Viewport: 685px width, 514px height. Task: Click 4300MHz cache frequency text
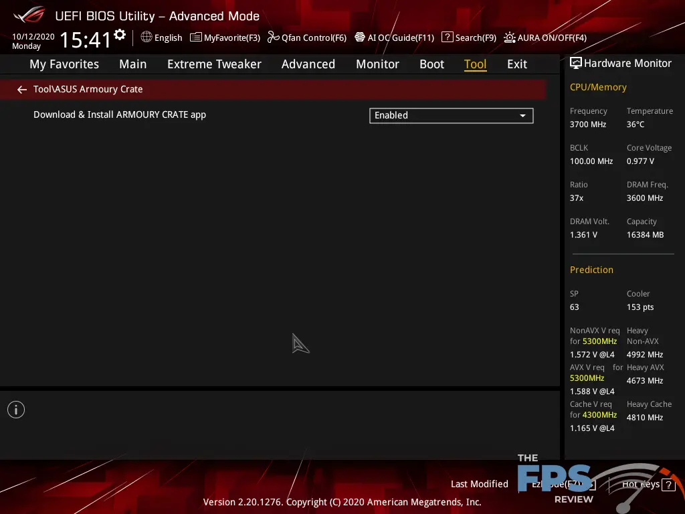click(599, 415)
